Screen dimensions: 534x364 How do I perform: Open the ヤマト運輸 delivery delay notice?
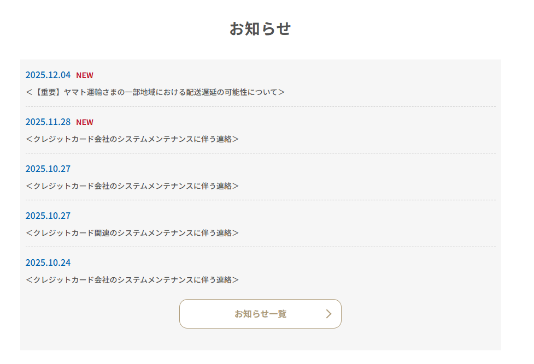coord(155,92)
